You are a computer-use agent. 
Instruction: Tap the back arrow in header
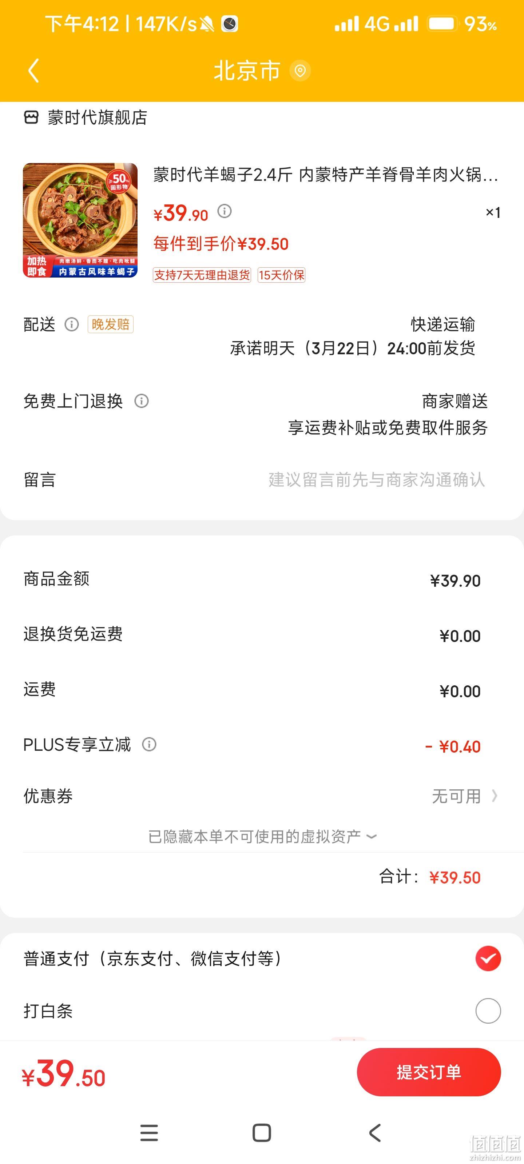[33, 71]
